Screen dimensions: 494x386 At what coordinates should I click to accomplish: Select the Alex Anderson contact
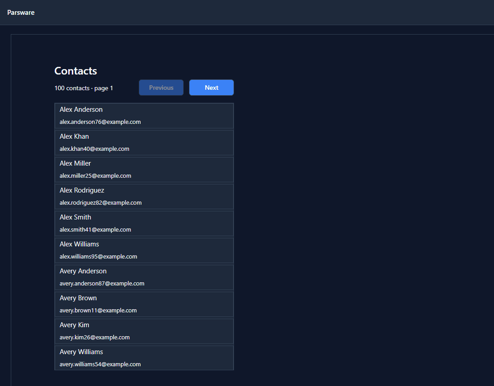coord(144,115)
